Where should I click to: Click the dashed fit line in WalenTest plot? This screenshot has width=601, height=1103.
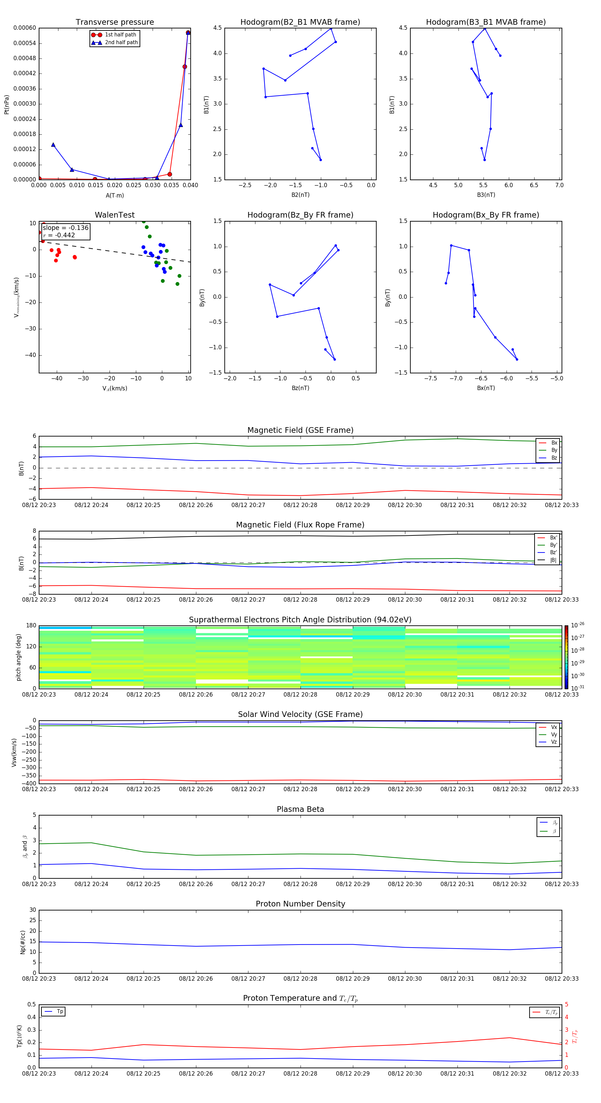(x=115, y=251)
